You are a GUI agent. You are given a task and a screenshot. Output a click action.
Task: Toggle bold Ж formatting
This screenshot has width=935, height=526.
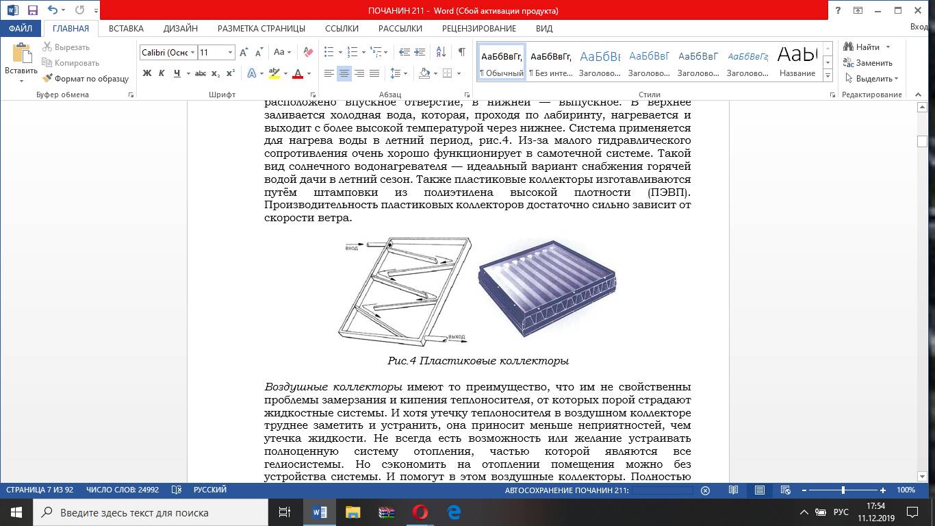(x=147, y=73)
